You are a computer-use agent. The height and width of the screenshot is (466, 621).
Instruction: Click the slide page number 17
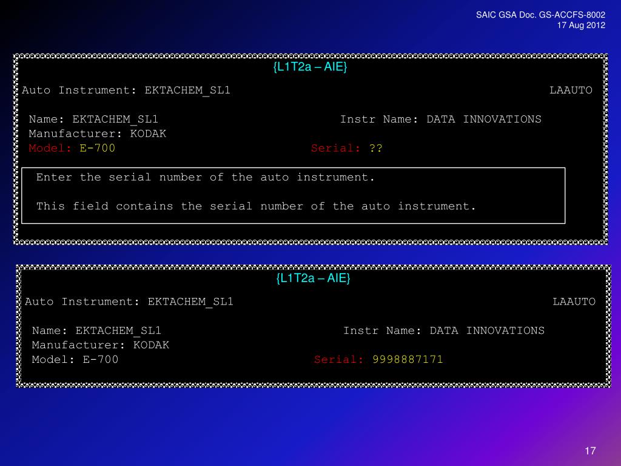[x=590, y=451]
